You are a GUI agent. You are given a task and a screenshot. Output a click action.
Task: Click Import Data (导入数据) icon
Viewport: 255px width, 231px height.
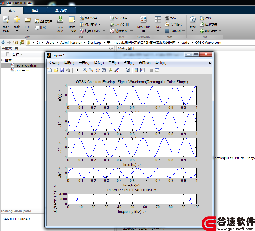coord(60,19)
